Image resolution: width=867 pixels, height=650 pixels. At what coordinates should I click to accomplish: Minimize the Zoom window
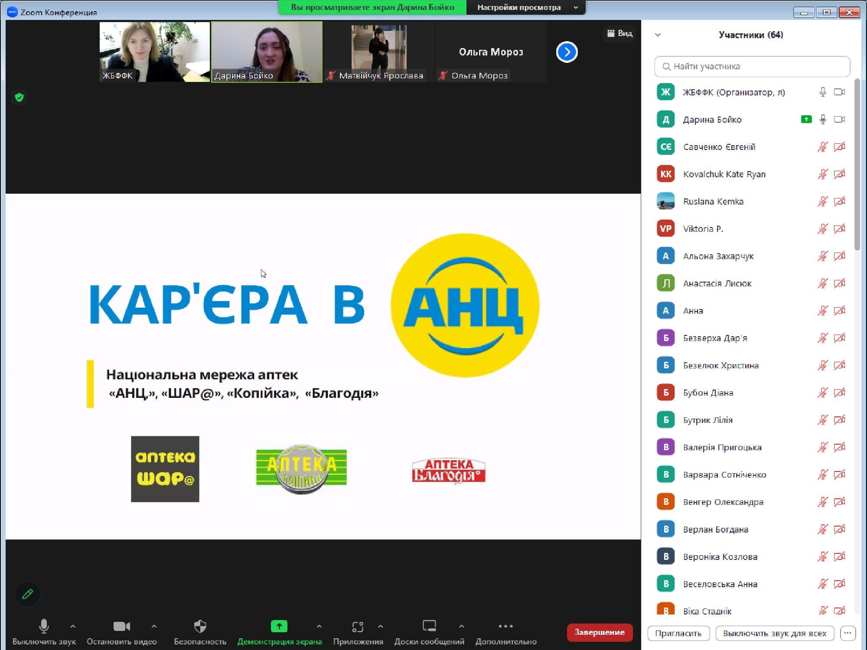point(804,12)
